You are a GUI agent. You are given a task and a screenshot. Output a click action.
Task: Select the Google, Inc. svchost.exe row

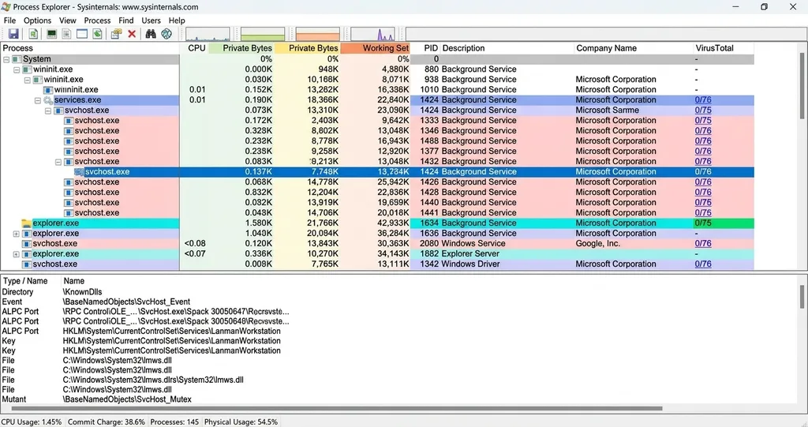377,244
